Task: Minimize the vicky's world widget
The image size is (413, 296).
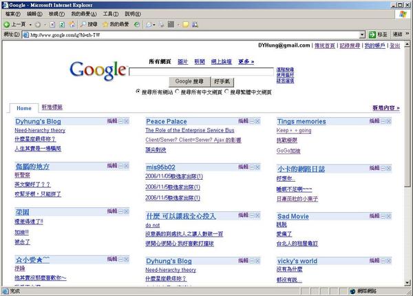Action: coord(383,261)
